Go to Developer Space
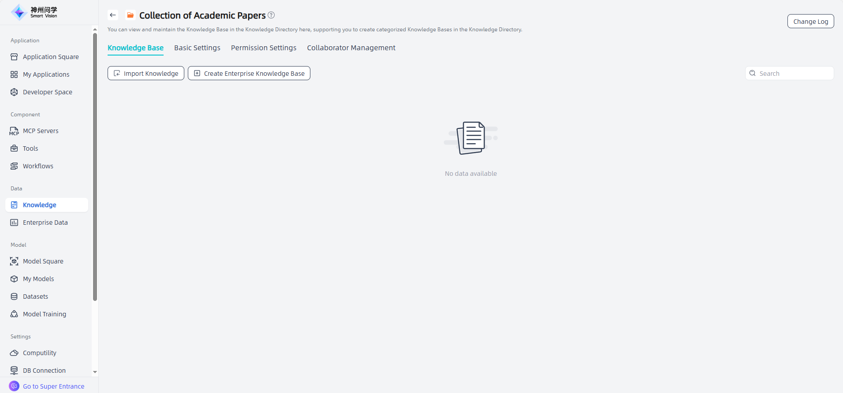Viewport: 843px width, 393px height. pos(47,92)
